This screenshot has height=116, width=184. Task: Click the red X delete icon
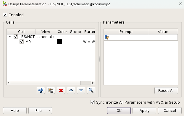tap(61, 90)
